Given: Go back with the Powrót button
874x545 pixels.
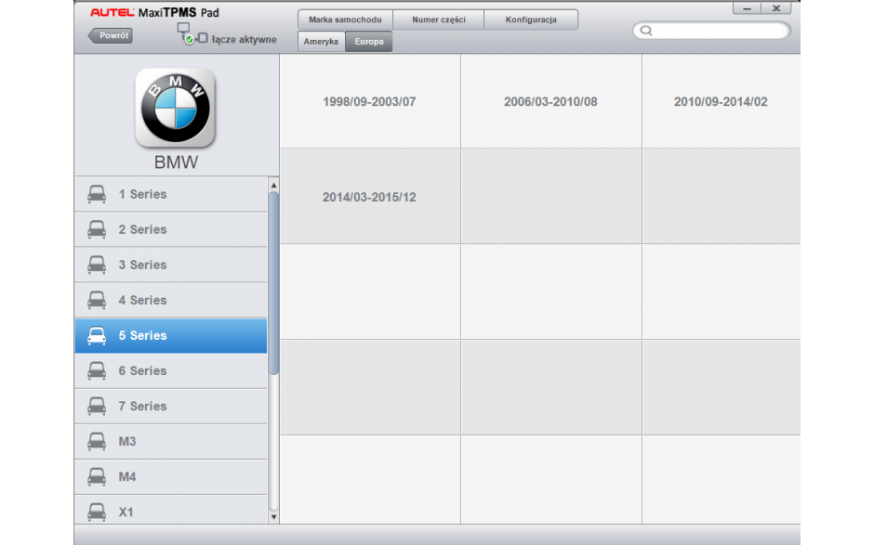Looking at the screenshot, I should [111, 35].
